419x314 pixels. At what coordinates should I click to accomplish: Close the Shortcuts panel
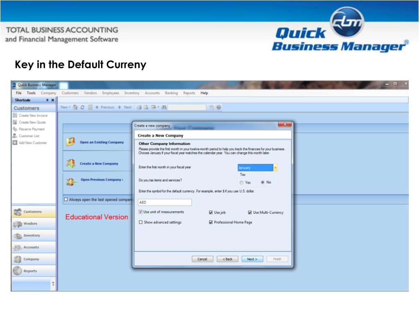coord(53,100)
